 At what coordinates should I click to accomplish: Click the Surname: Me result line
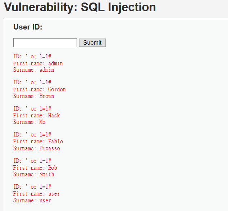[29, 122]
